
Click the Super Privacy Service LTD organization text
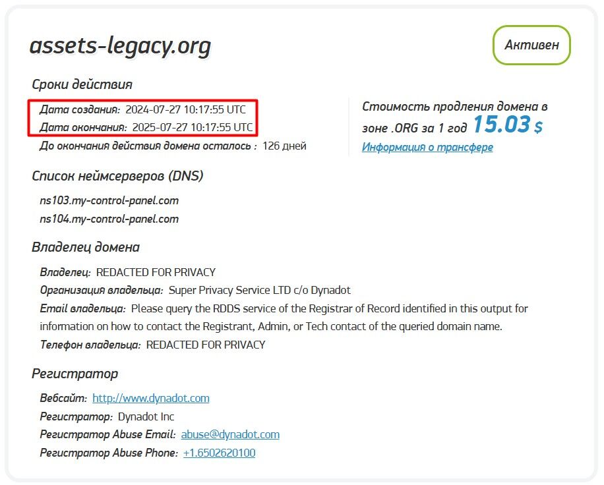click(260, 290)
